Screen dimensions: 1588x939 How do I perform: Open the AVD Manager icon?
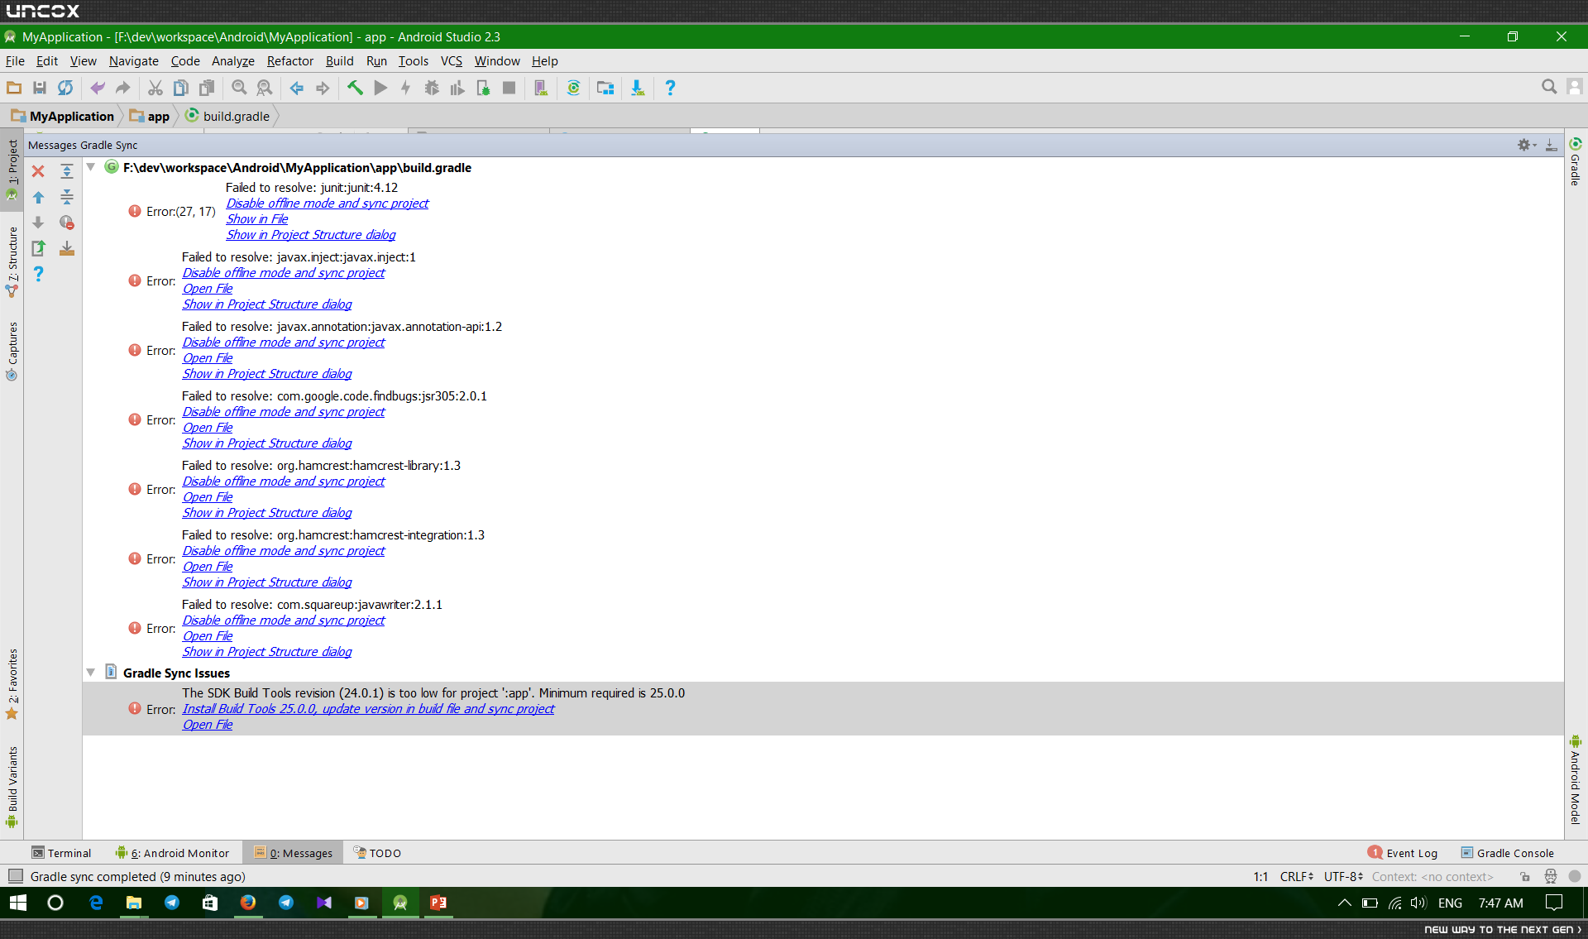541,88
